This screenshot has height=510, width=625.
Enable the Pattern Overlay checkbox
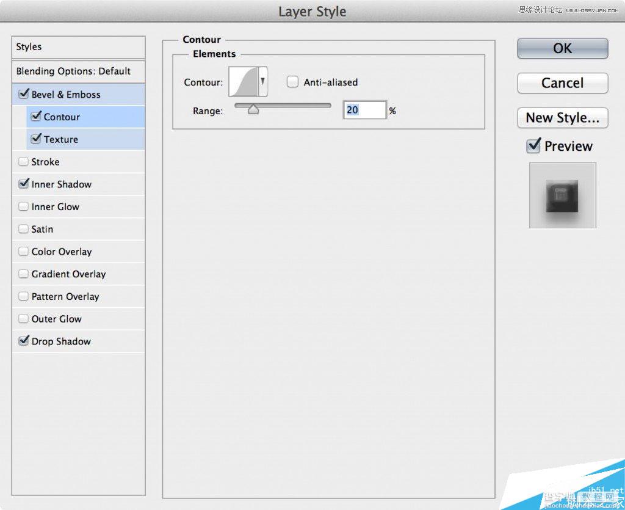pos(24,296)
